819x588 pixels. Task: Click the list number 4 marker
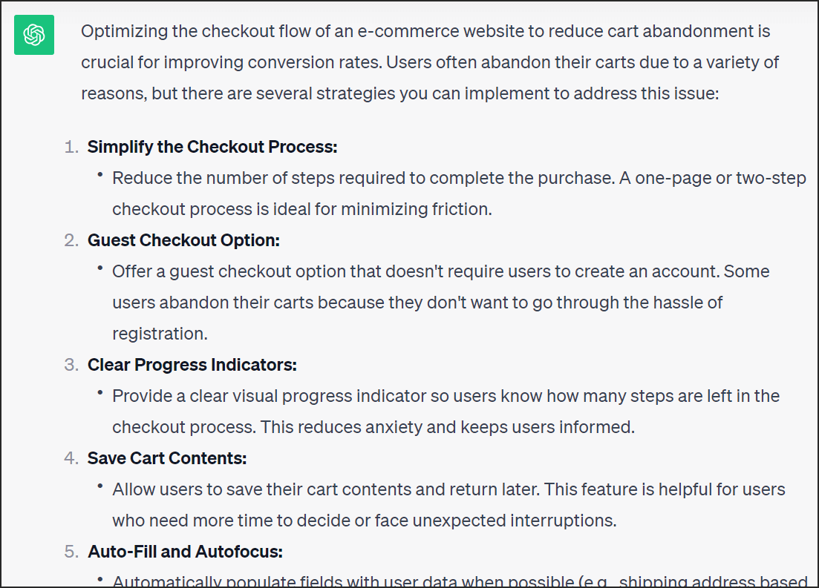click(71, 458)
